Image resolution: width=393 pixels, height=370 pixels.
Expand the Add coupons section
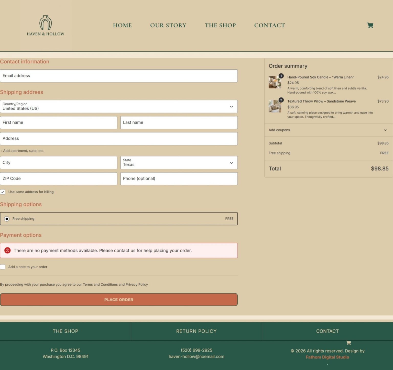tap(329, 130)
